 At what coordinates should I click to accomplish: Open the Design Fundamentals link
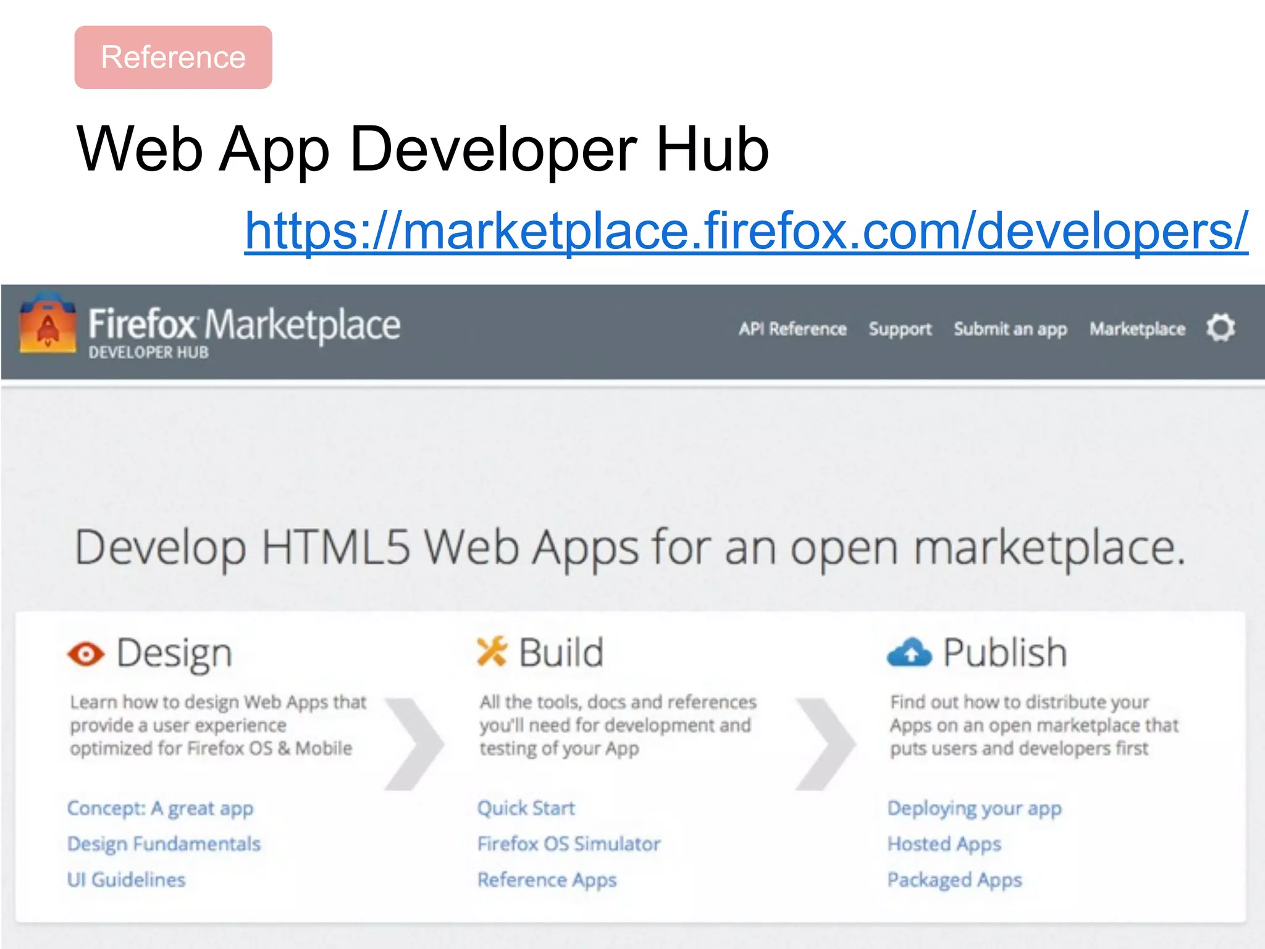[164, 844]
